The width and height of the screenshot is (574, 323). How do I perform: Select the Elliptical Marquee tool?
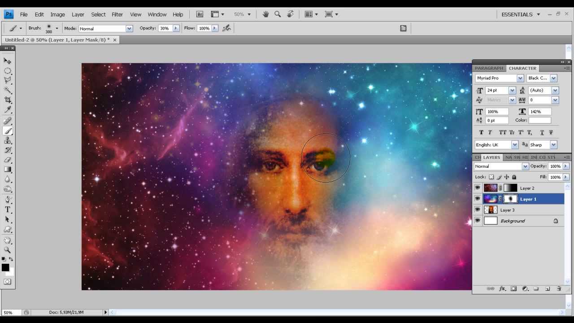point(8,71)
